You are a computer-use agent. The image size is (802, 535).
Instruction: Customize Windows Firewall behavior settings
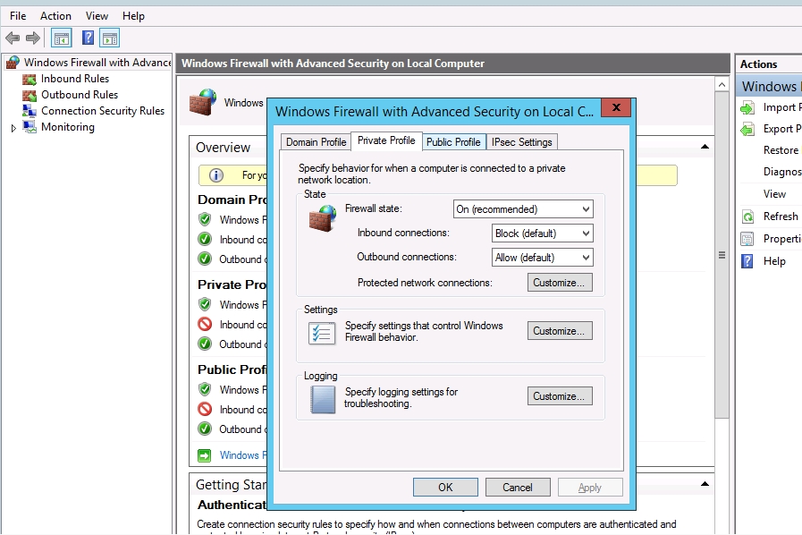click(560, 331)
